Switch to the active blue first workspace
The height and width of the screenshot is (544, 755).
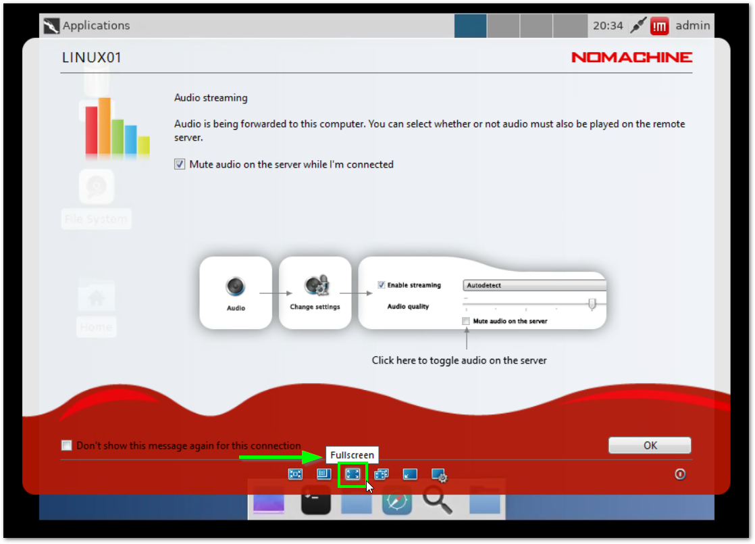coord(470,26)
